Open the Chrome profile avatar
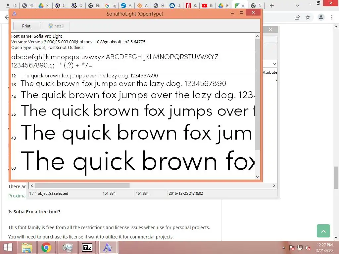 coord(321,17)
